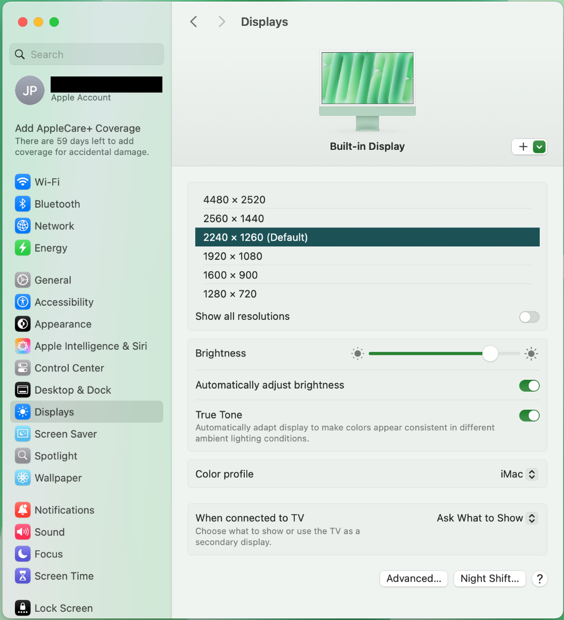Open Apple Intelligence & Siri icon
The image size is (564, 620).
point(23,346)
